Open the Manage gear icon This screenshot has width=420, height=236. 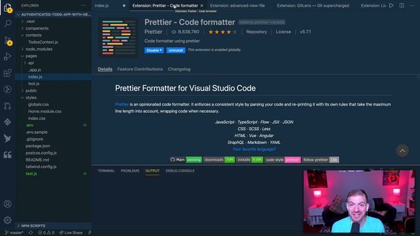[x=7, y=220]
